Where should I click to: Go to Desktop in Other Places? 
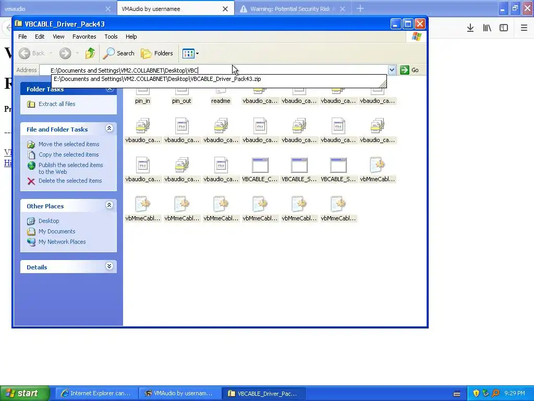[x=48, y=221]
